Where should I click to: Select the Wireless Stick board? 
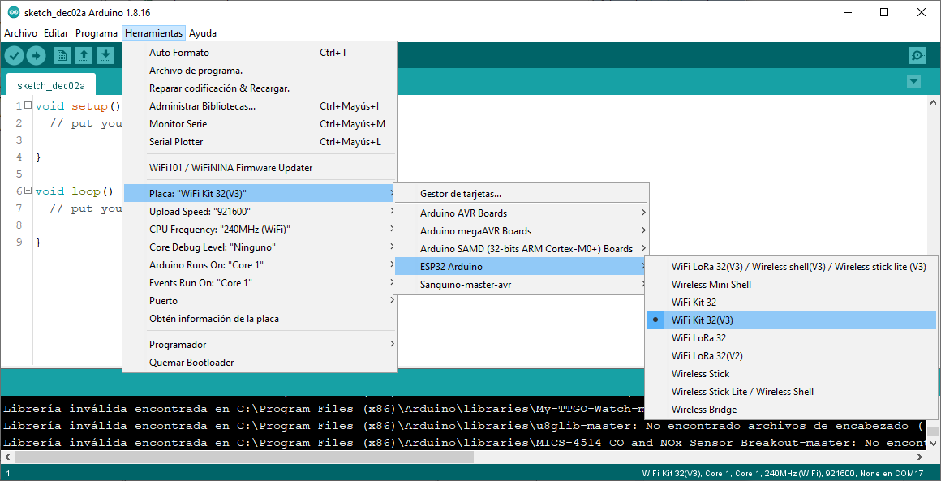(791, 374)
